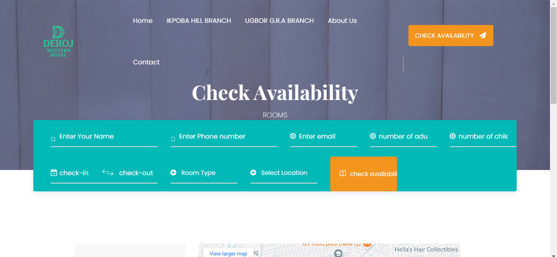Click the arrows icon between check-in and check-out

[108, 173]
